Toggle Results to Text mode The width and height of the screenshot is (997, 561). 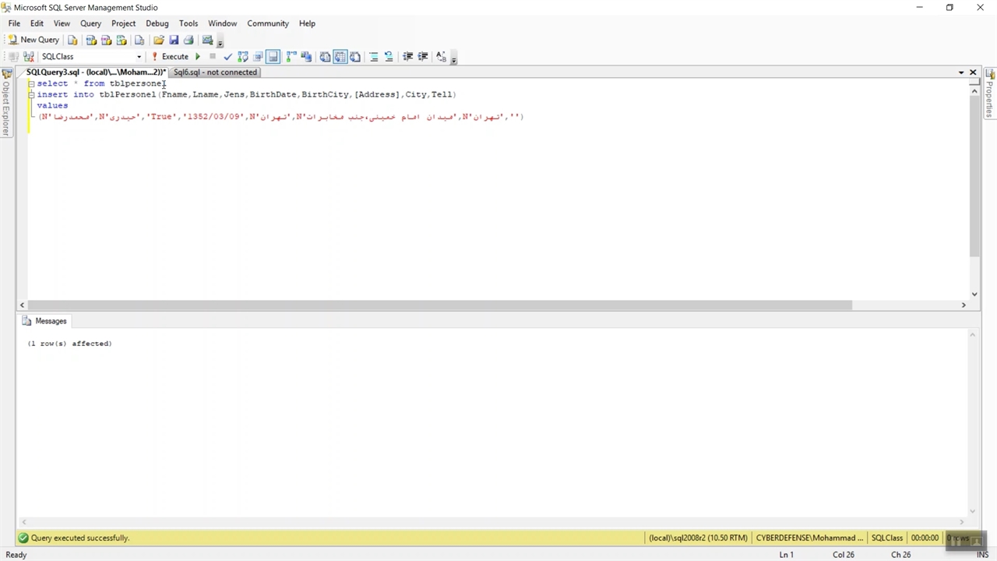(x=325, y=56)
